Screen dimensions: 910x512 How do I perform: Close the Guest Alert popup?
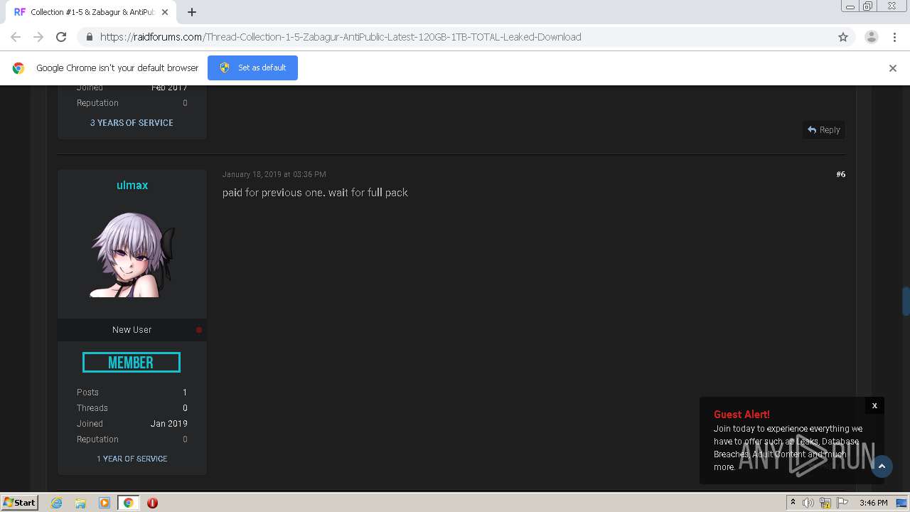tap(874, 405)
